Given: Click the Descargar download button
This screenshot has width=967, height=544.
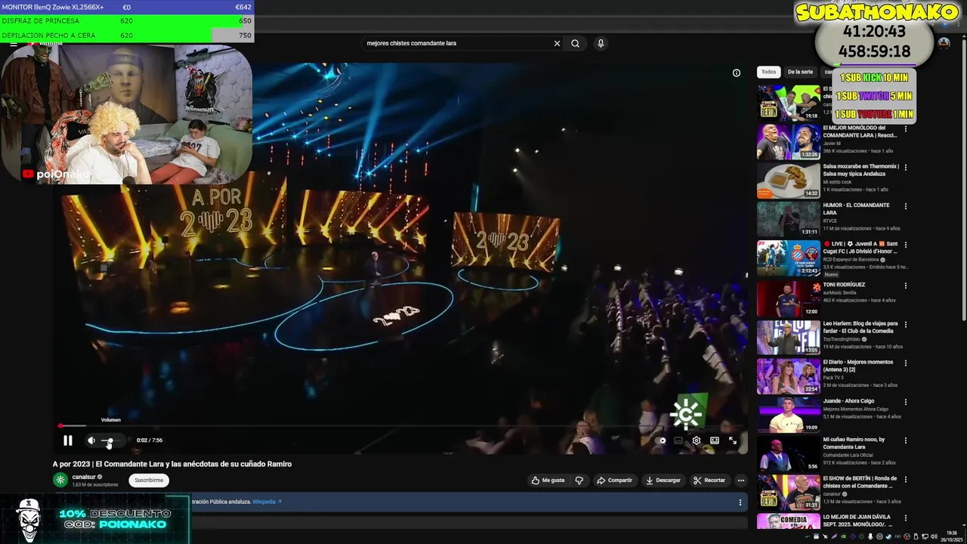Looking at the screenshot, I should [x=663, y=480].
